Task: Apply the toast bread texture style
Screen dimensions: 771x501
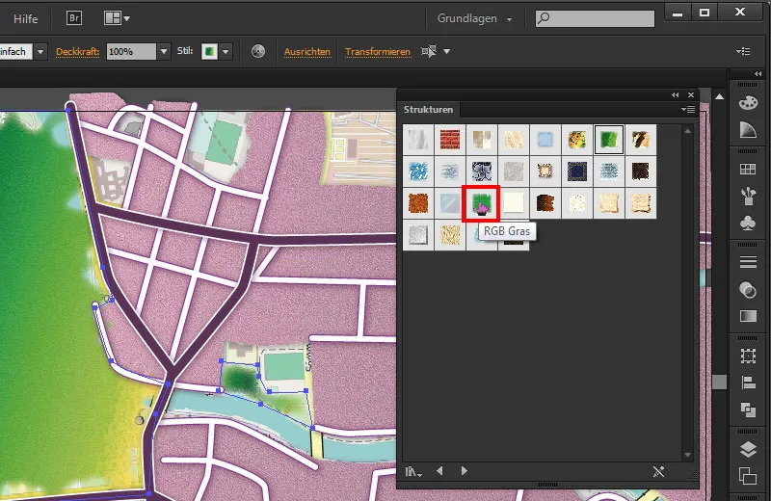Action: 609,203
